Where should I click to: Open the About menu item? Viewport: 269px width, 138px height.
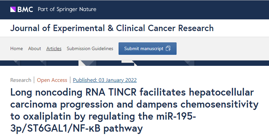coord(35,48)
